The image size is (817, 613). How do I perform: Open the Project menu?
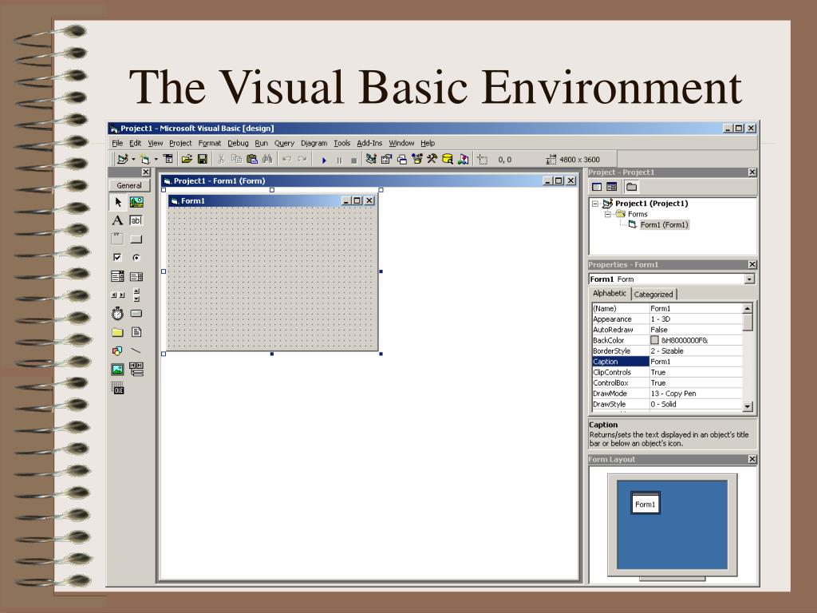click(180, 144)
